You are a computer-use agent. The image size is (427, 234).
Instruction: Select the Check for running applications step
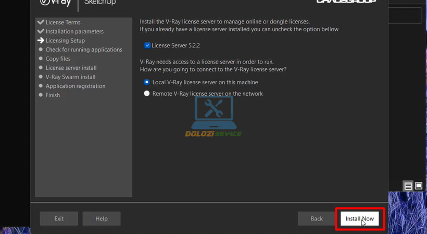coord(84,50)
